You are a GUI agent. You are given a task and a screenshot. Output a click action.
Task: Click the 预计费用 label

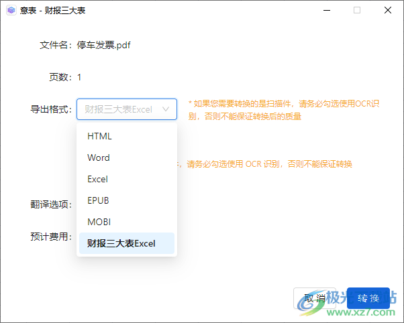(x=51, y=237)
